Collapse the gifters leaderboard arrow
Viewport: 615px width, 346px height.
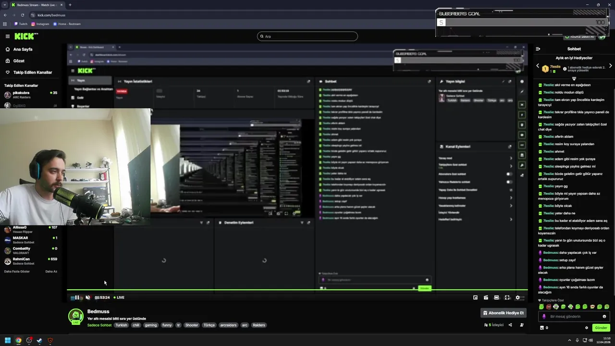(x=574, y=78)
